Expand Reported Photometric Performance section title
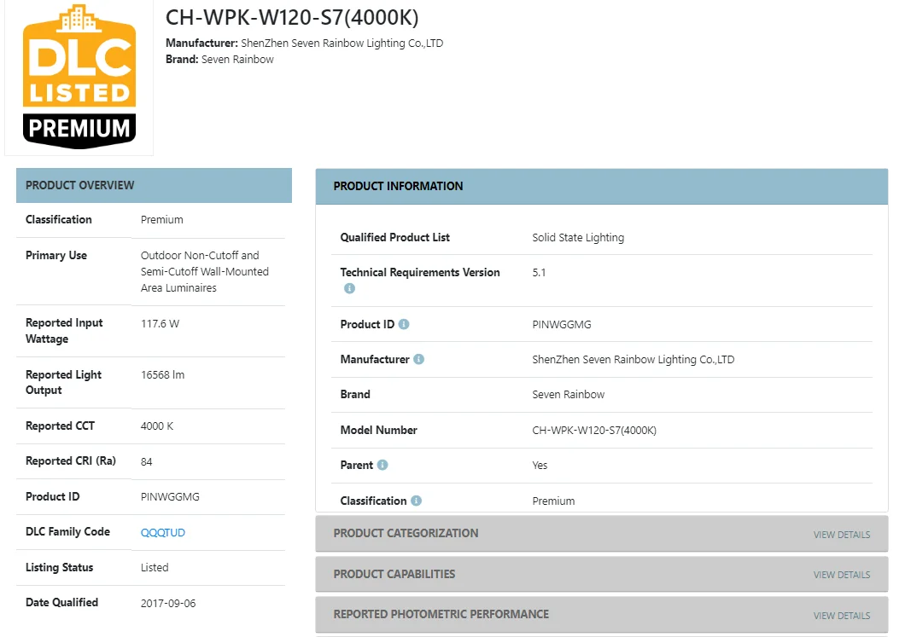Image resolution: width=905 pixels, height=637 pixels. click(x=441, y=614)
